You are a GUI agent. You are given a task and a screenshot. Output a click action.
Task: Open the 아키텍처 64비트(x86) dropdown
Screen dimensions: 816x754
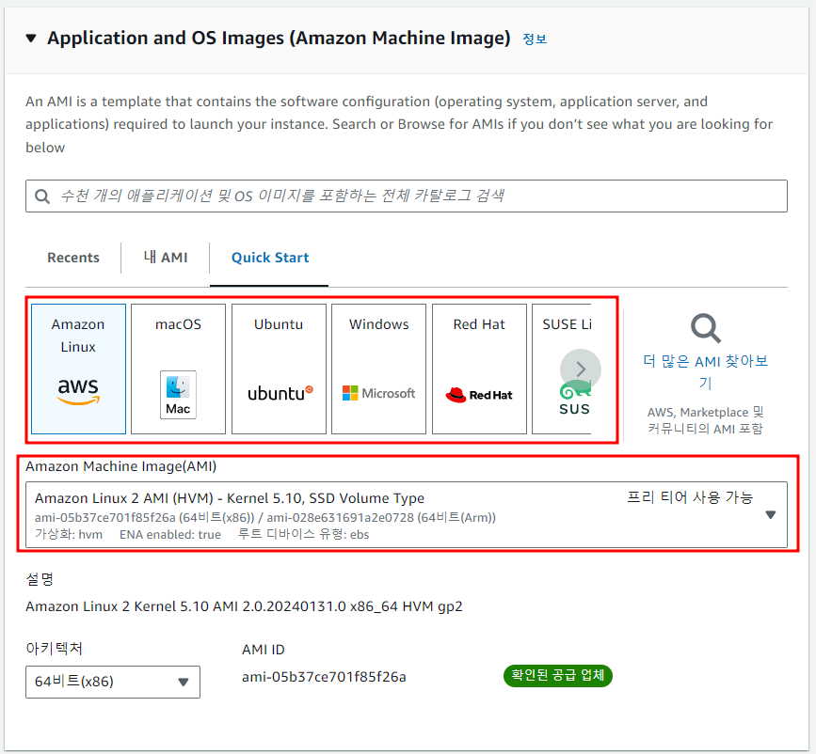tap(113, 682)
